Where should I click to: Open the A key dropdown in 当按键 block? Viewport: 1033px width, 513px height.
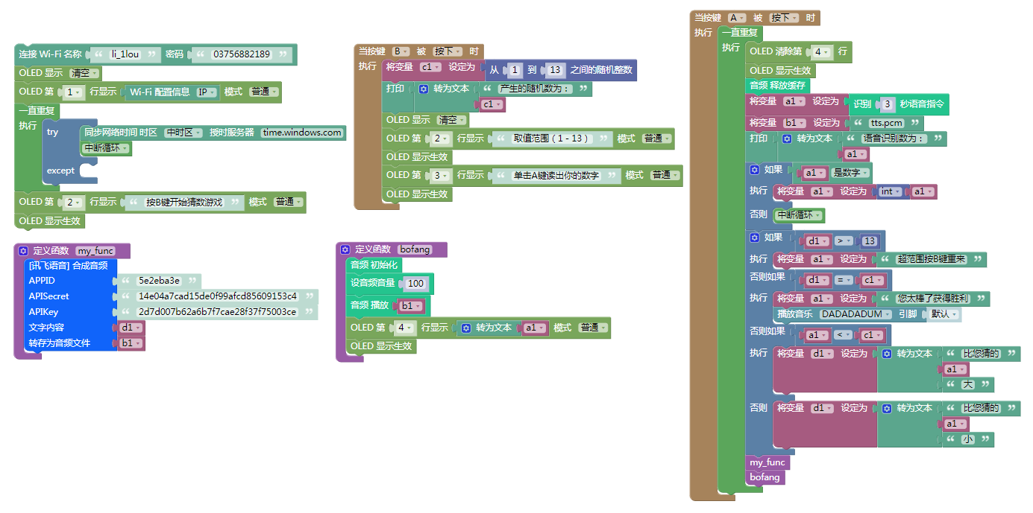coord(737,18)
